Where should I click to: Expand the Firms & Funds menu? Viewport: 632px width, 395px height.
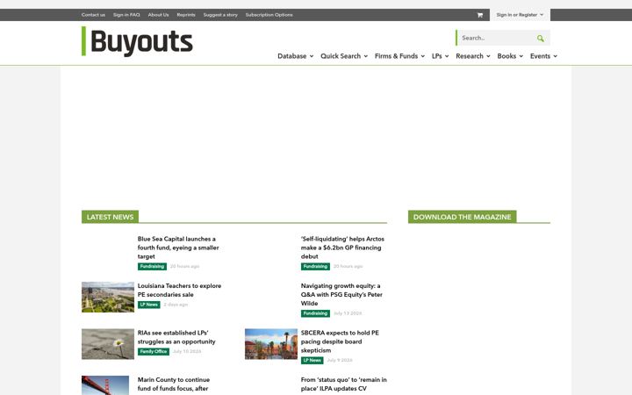click(x=400, y=56)
